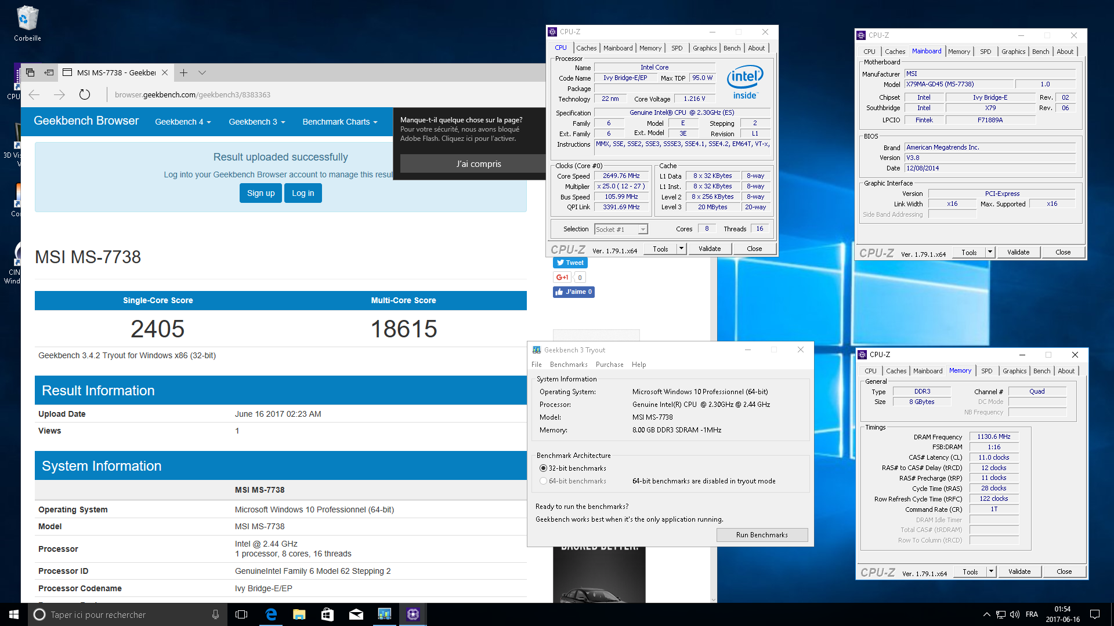Click the page scrollbar down arrow
This screenshot has height=626, width=1114.
[x=714, y=599]
